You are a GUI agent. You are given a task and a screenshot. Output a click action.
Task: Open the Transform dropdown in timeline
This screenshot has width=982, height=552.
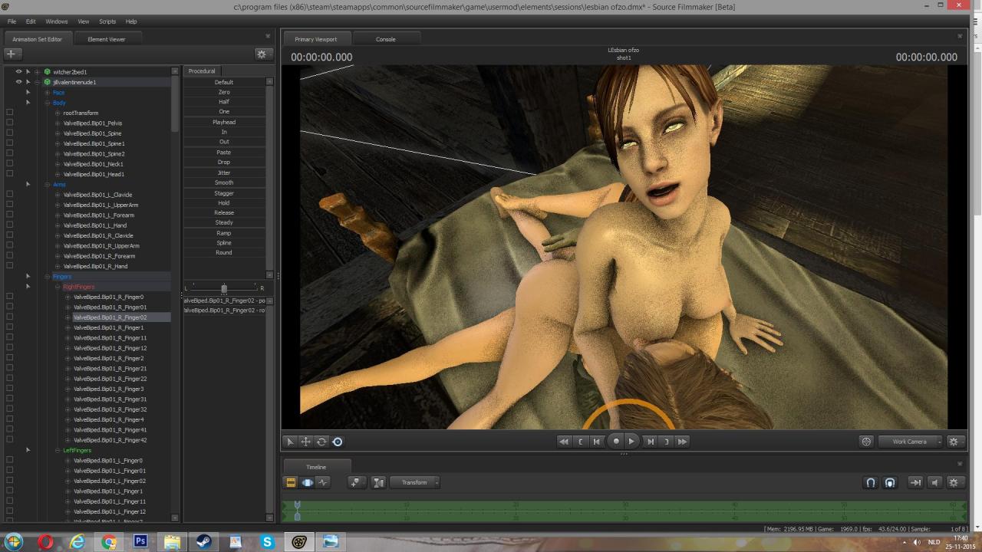(x=415, y=482)
